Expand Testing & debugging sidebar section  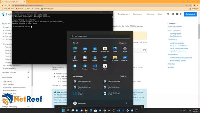[x=28, y=107]
